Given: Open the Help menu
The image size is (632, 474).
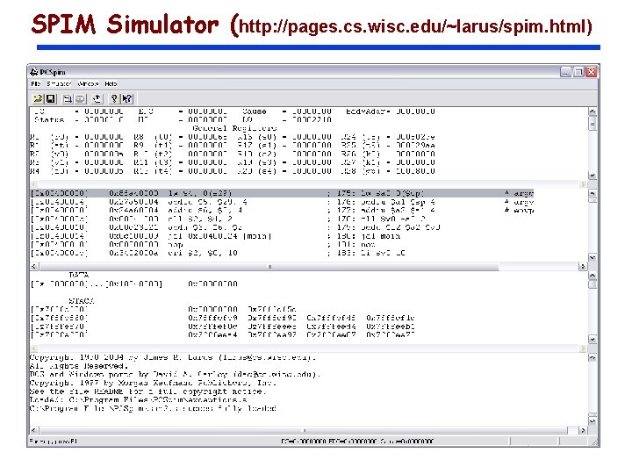Looking at the screenshot, I should click(x=111, y=84).
